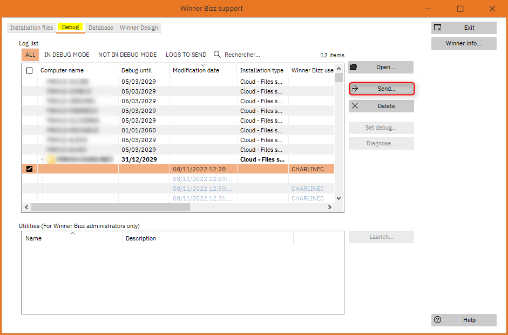Screen dimensions: 508x335
Task: Click the arrow icon on Send button
Action: [x=355, y=89]
